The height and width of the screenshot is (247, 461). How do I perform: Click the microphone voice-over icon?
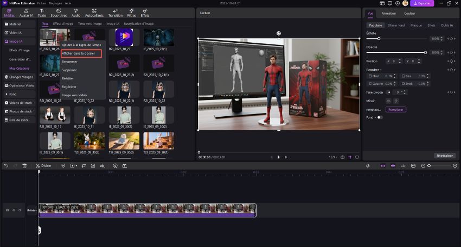click(368, 165)
